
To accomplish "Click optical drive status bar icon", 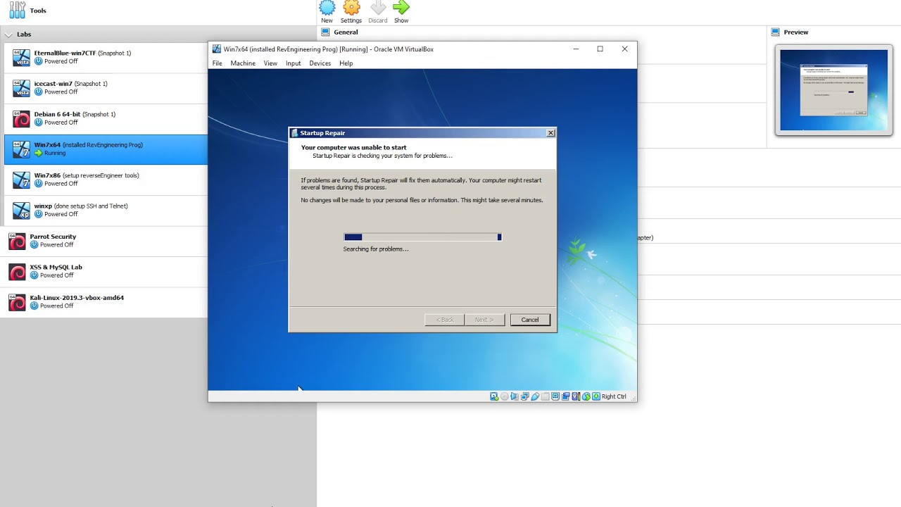I will [x=505, y=396].
